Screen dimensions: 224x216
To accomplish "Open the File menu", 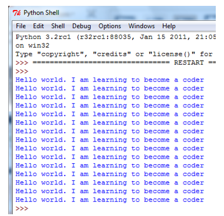I will coord(21,26).
